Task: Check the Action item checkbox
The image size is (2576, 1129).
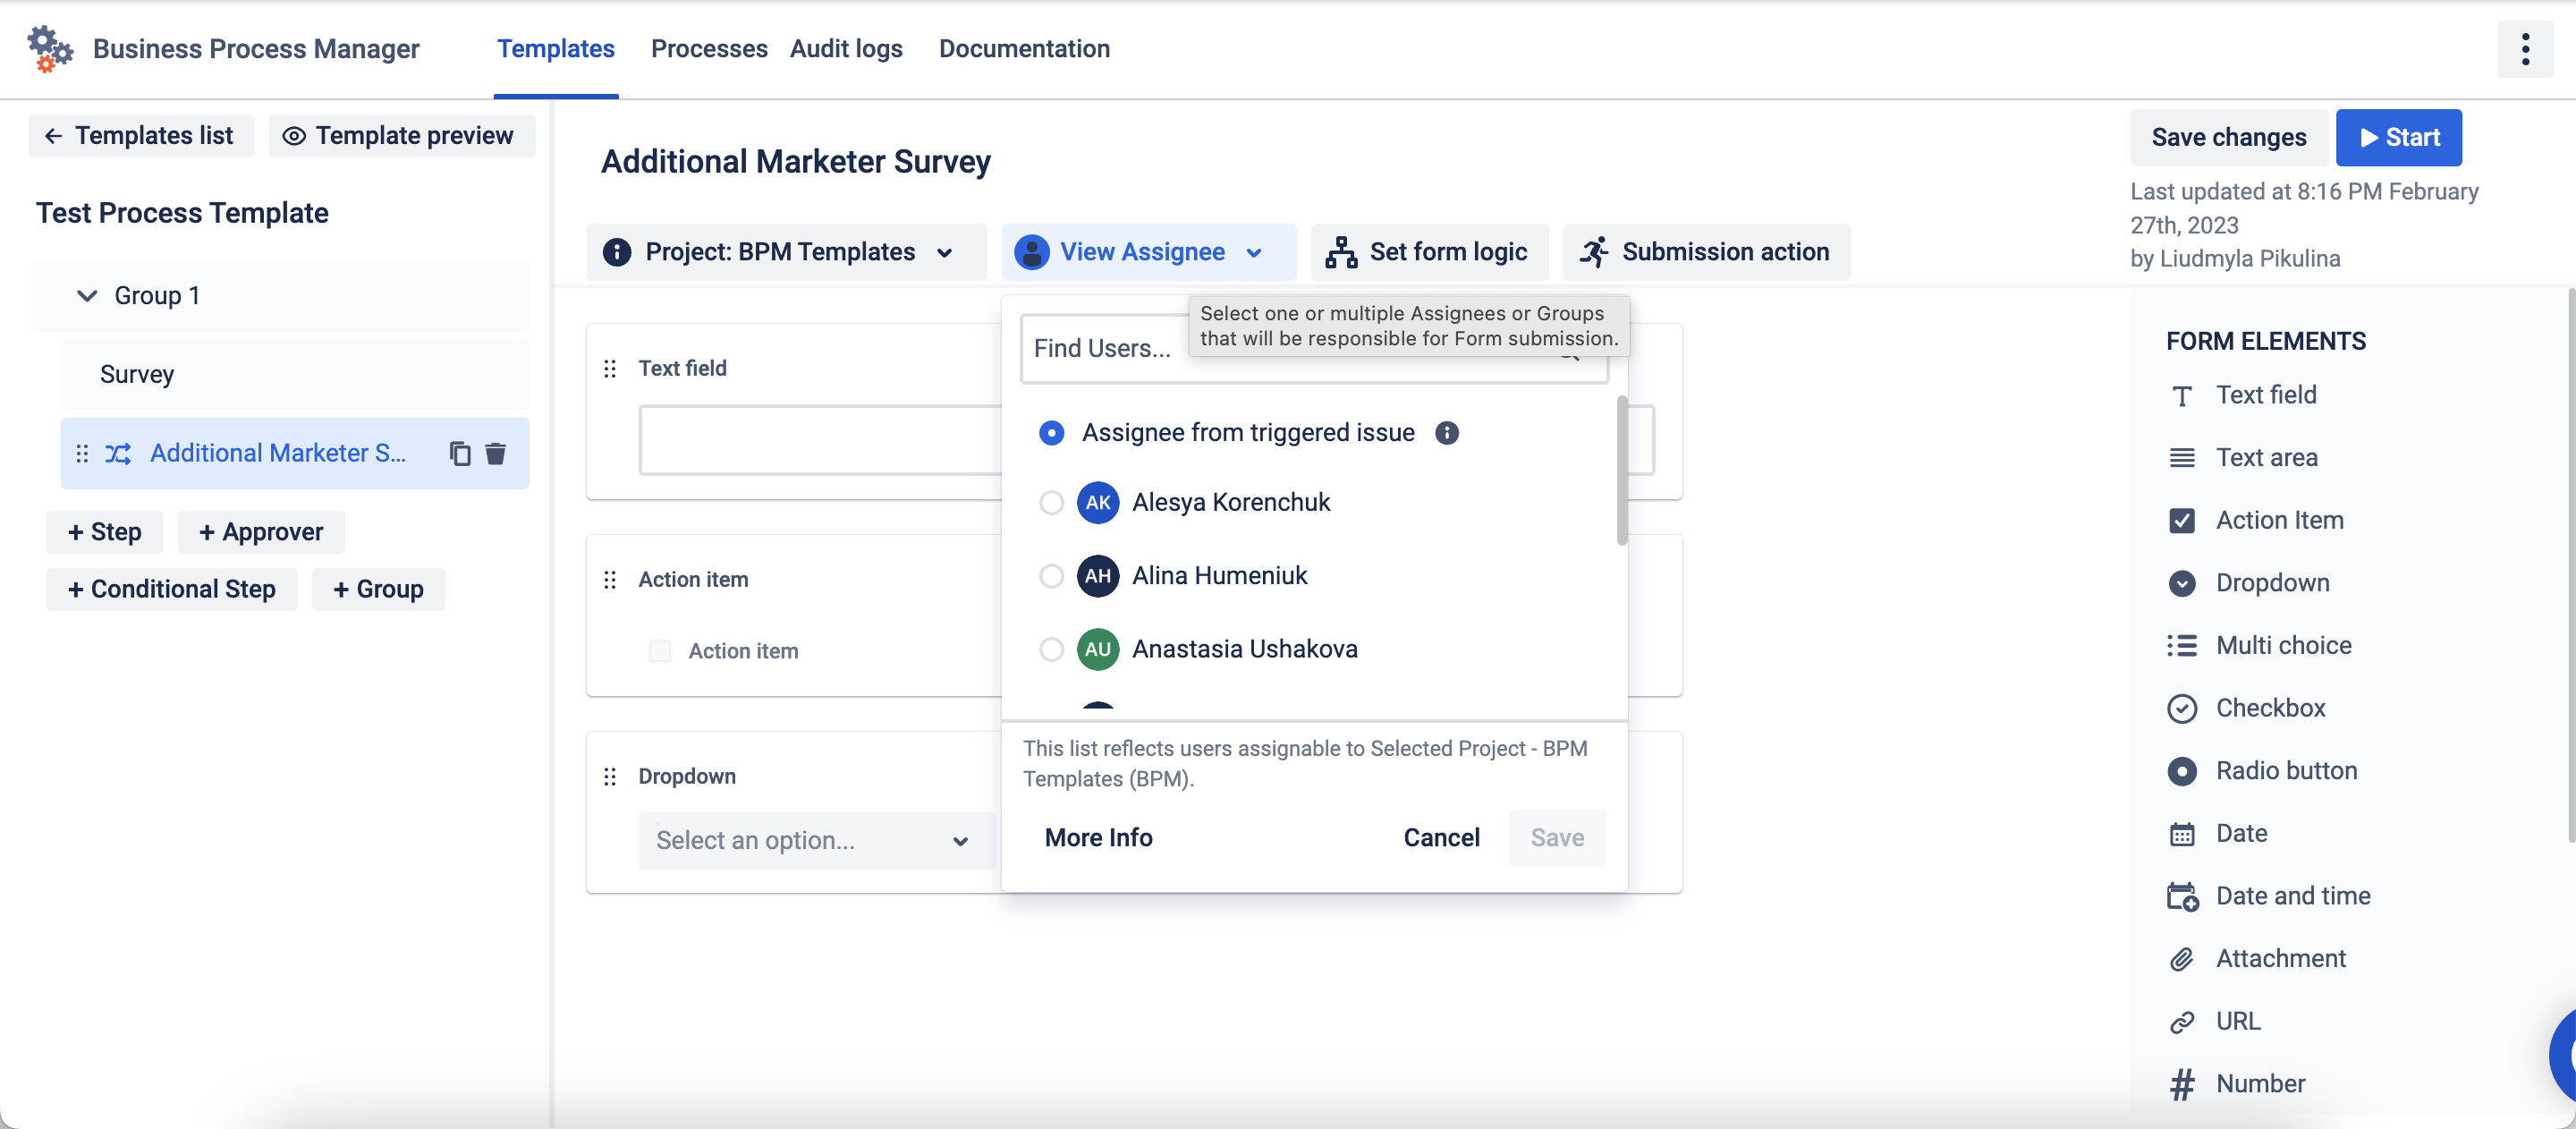Action: pyautogui.click(x=660, y=651)
